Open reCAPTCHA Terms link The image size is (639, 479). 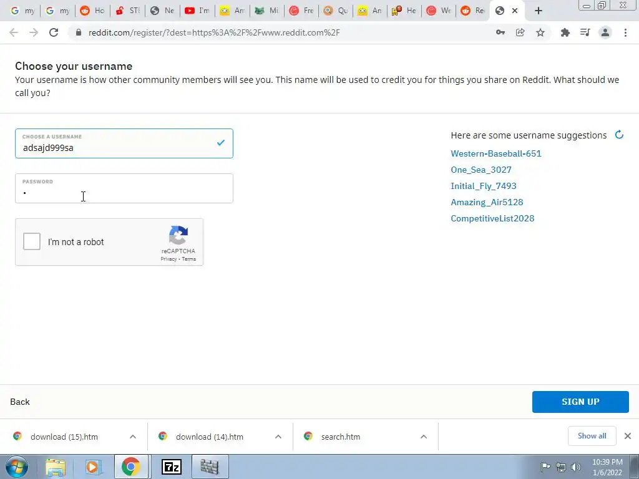pos(188,259)
